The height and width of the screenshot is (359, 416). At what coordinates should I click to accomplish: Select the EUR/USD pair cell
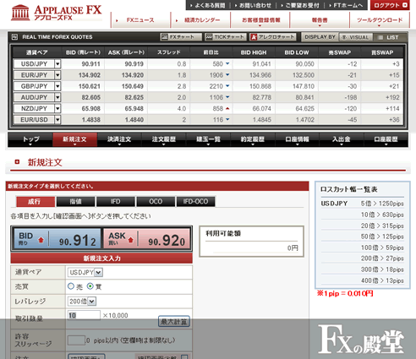(x=34, y=120)
